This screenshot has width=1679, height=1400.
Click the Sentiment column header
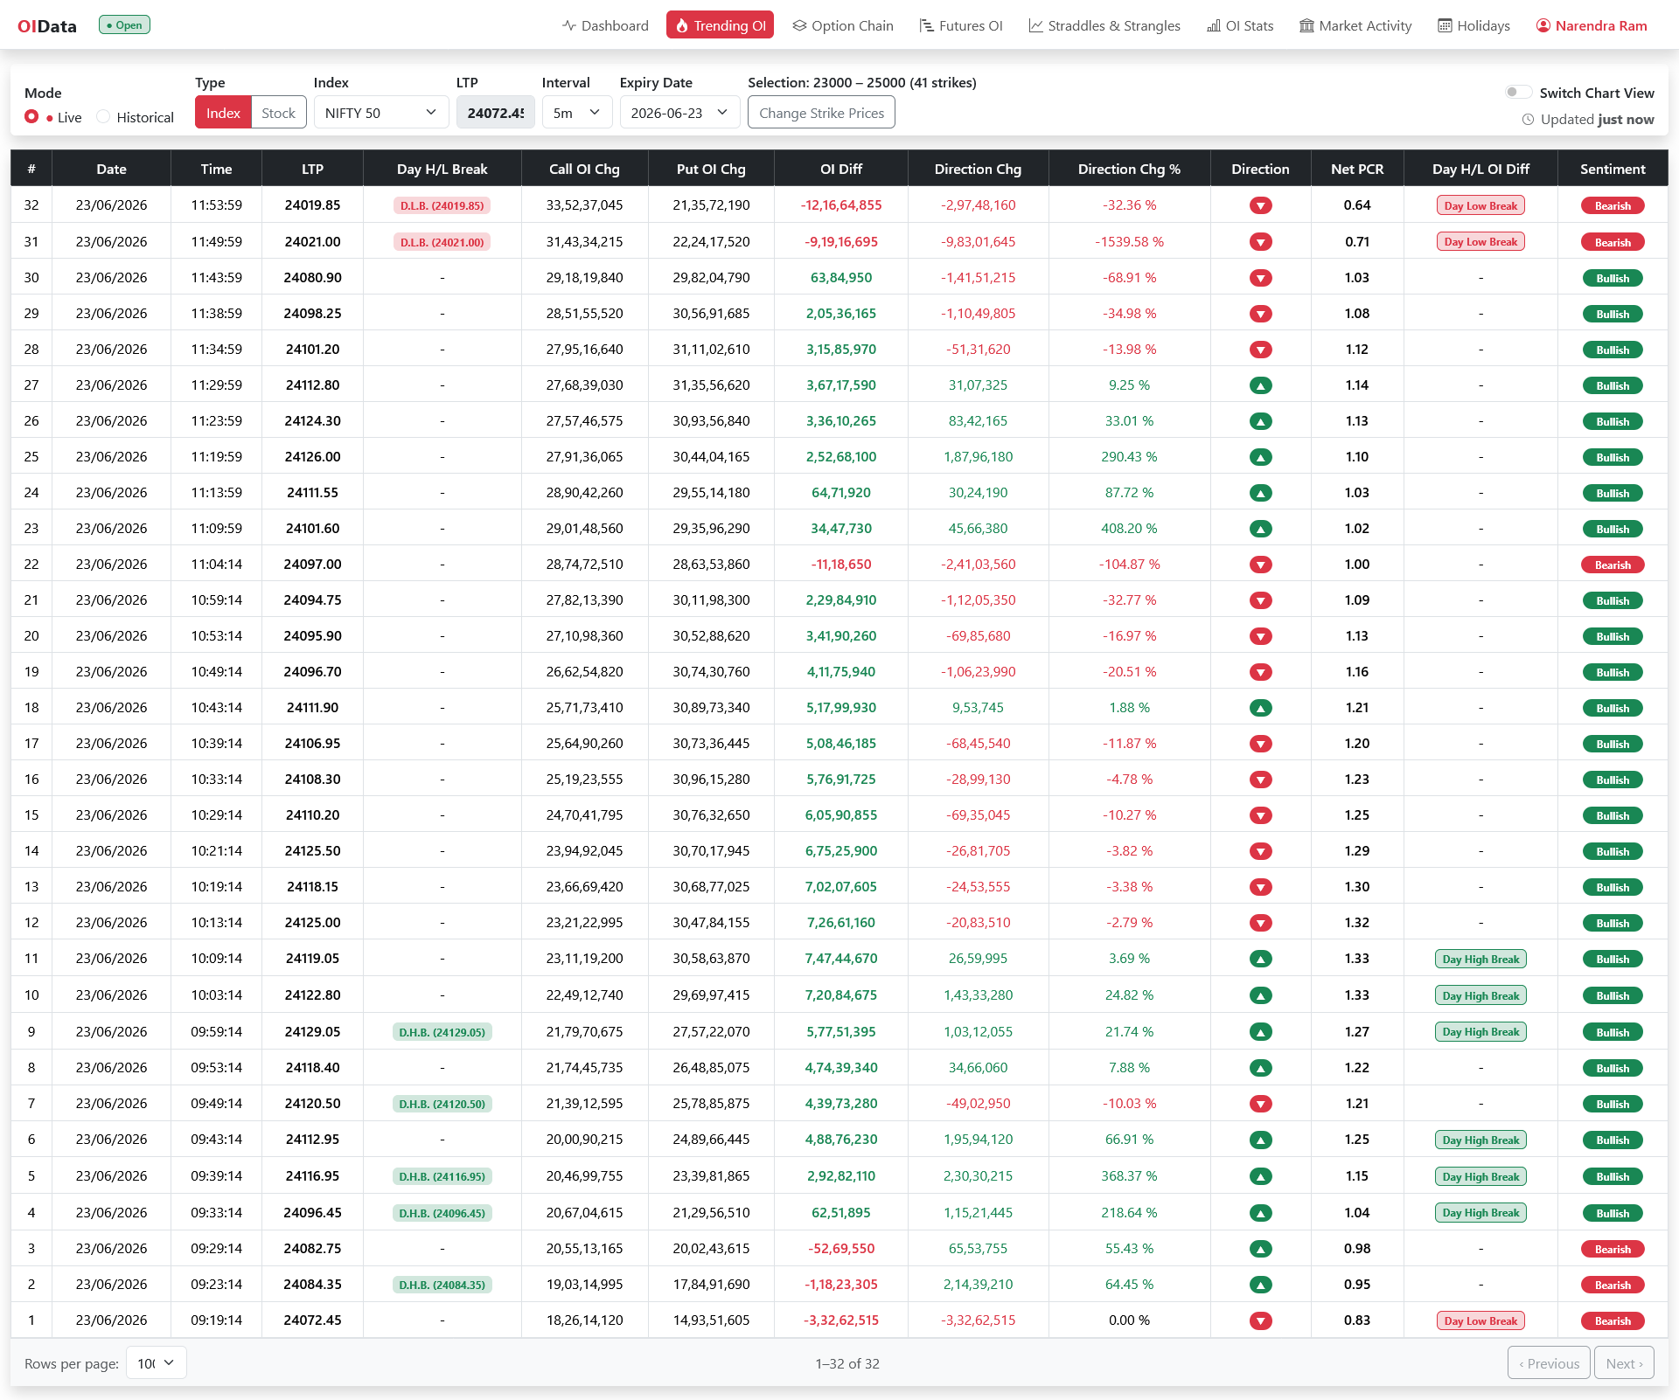pyautogui.click(x=1613, y=169)
